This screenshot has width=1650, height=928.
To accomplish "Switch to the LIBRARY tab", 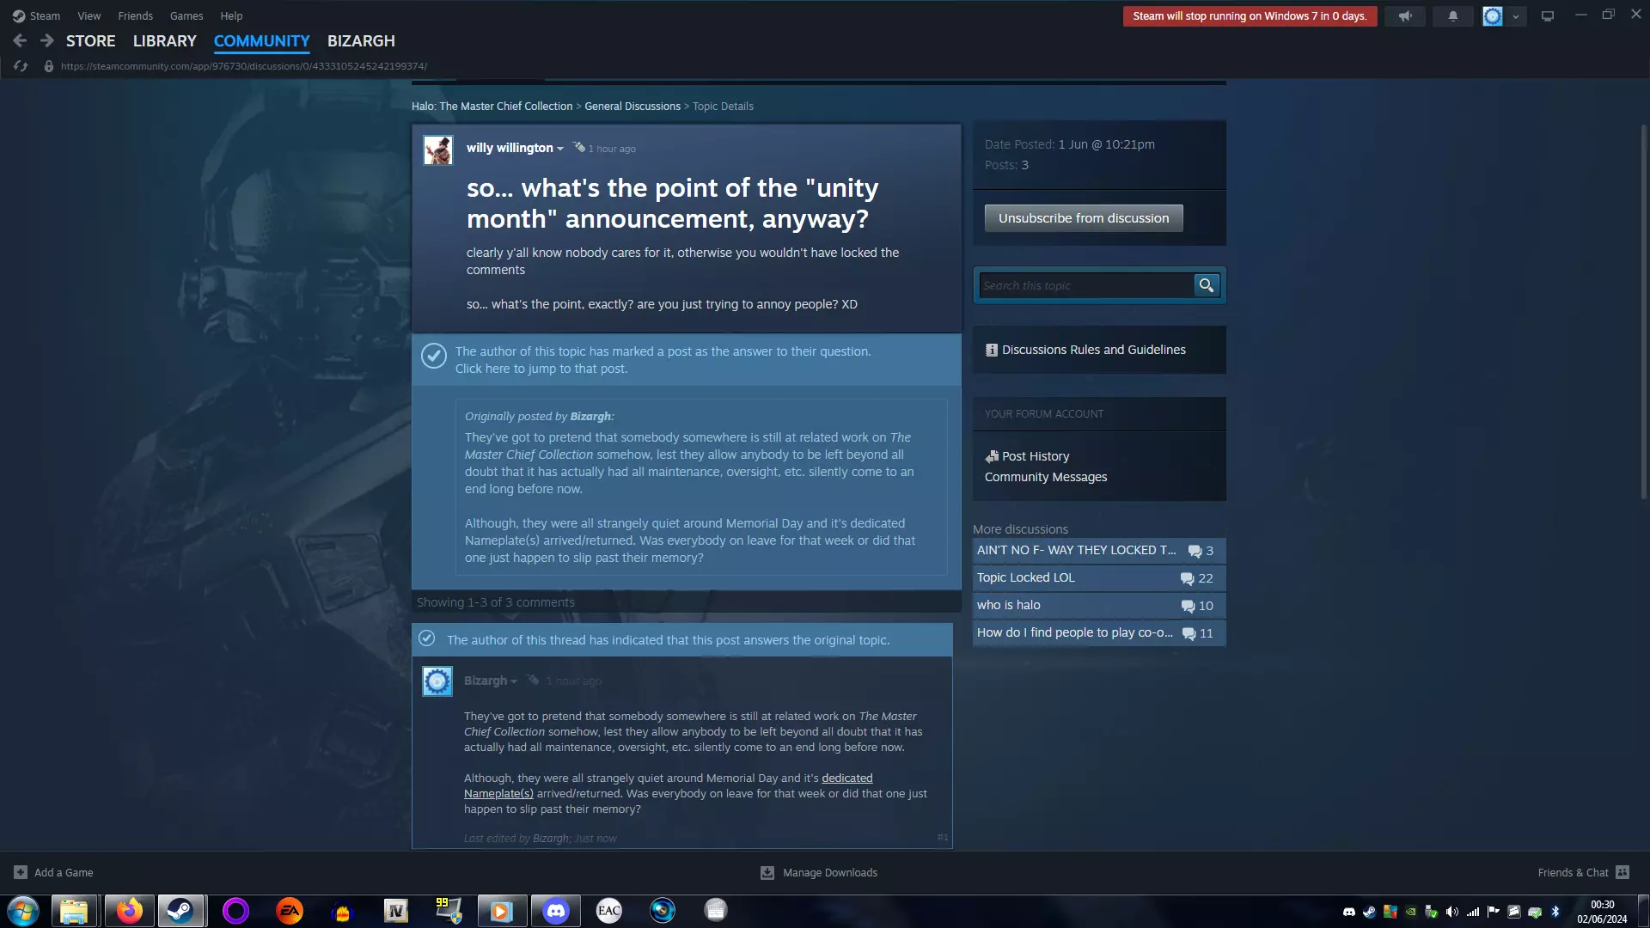I will [x=164, y=40].
